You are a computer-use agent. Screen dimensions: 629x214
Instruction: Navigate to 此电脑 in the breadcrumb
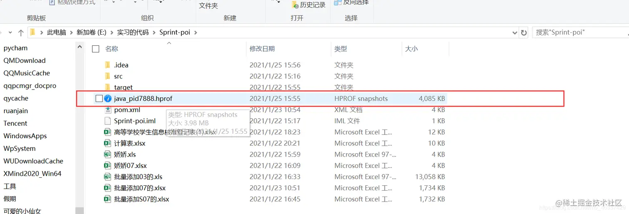57,32
